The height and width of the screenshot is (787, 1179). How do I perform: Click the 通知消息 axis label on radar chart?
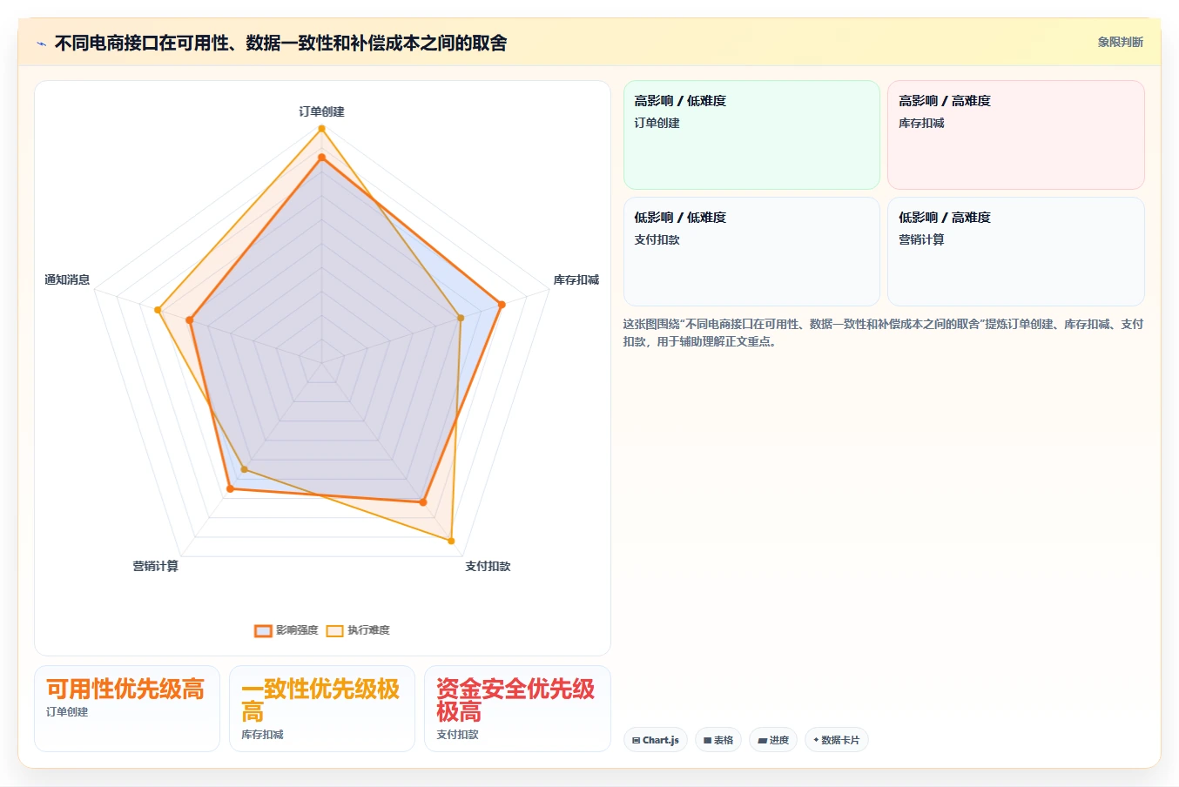click(67, 279)
